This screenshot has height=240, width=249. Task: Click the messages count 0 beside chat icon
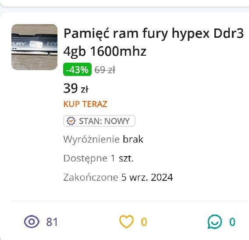point(232,222)
